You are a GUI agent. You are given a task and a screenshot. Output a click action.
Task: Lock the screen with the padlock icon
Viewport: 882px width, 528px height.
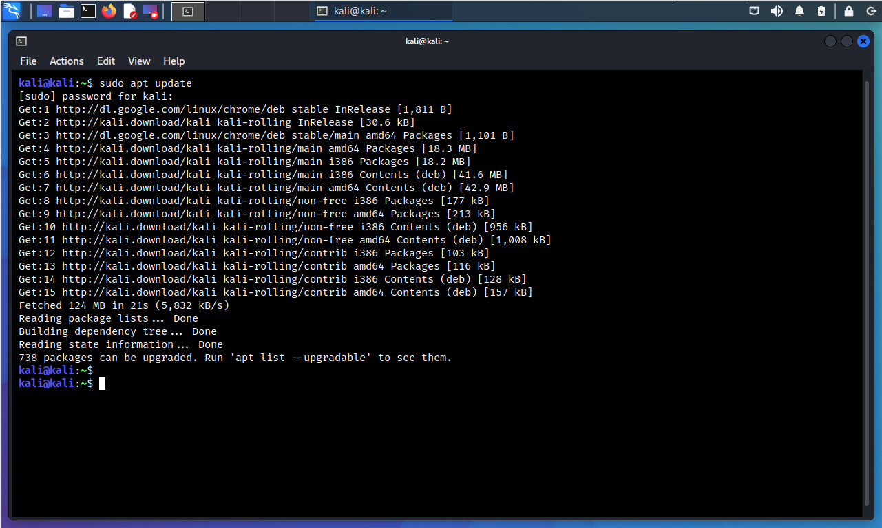pyautogui.click(x=849, y=11)
